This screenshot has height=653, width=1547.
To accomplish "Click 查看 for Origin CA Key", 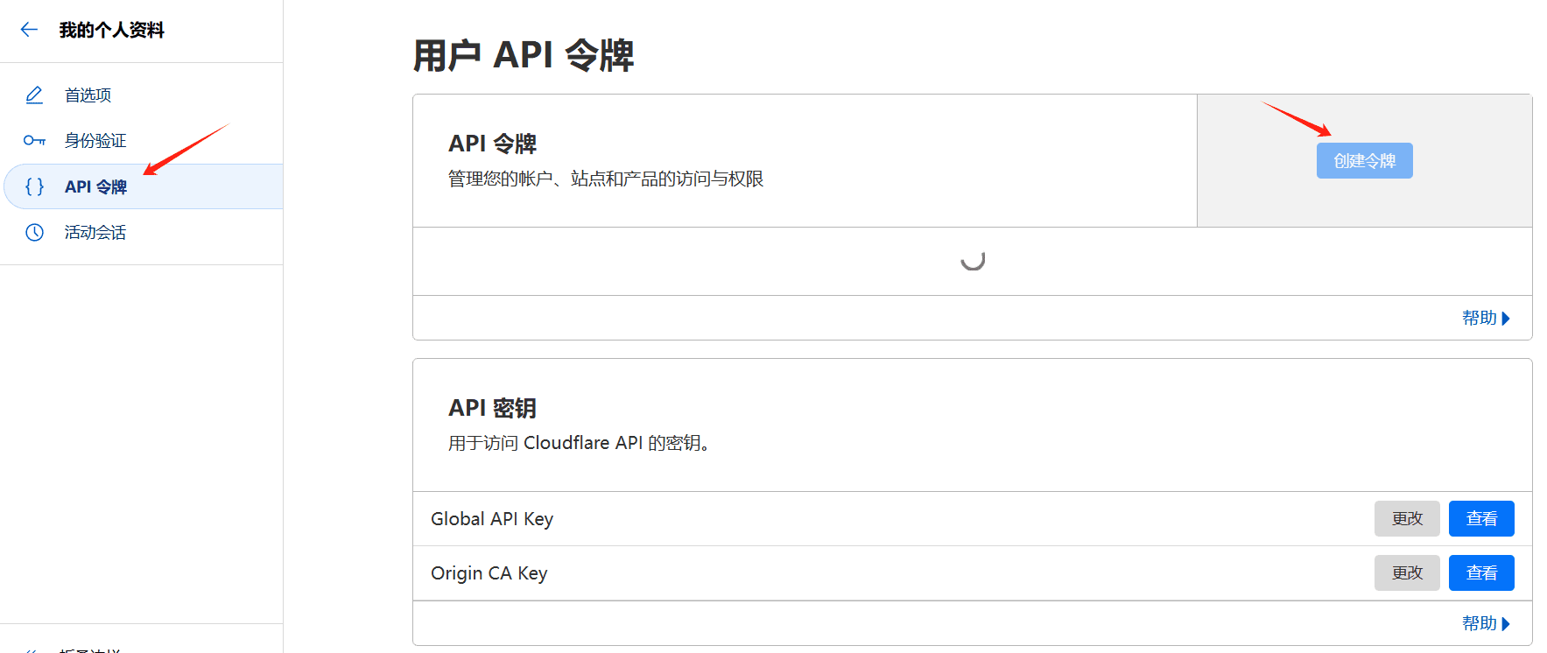I will (1481, 573).
